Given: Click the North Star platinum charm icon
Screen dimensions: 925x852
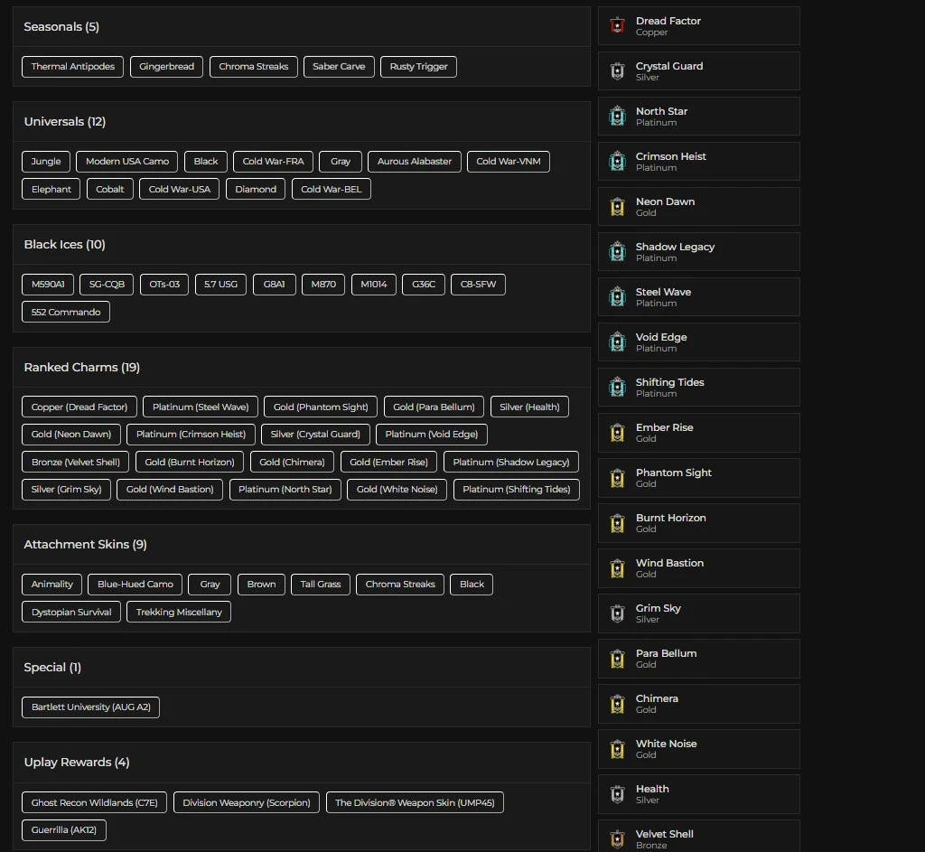Looking at the screenshot, I should tap(617, 116).
